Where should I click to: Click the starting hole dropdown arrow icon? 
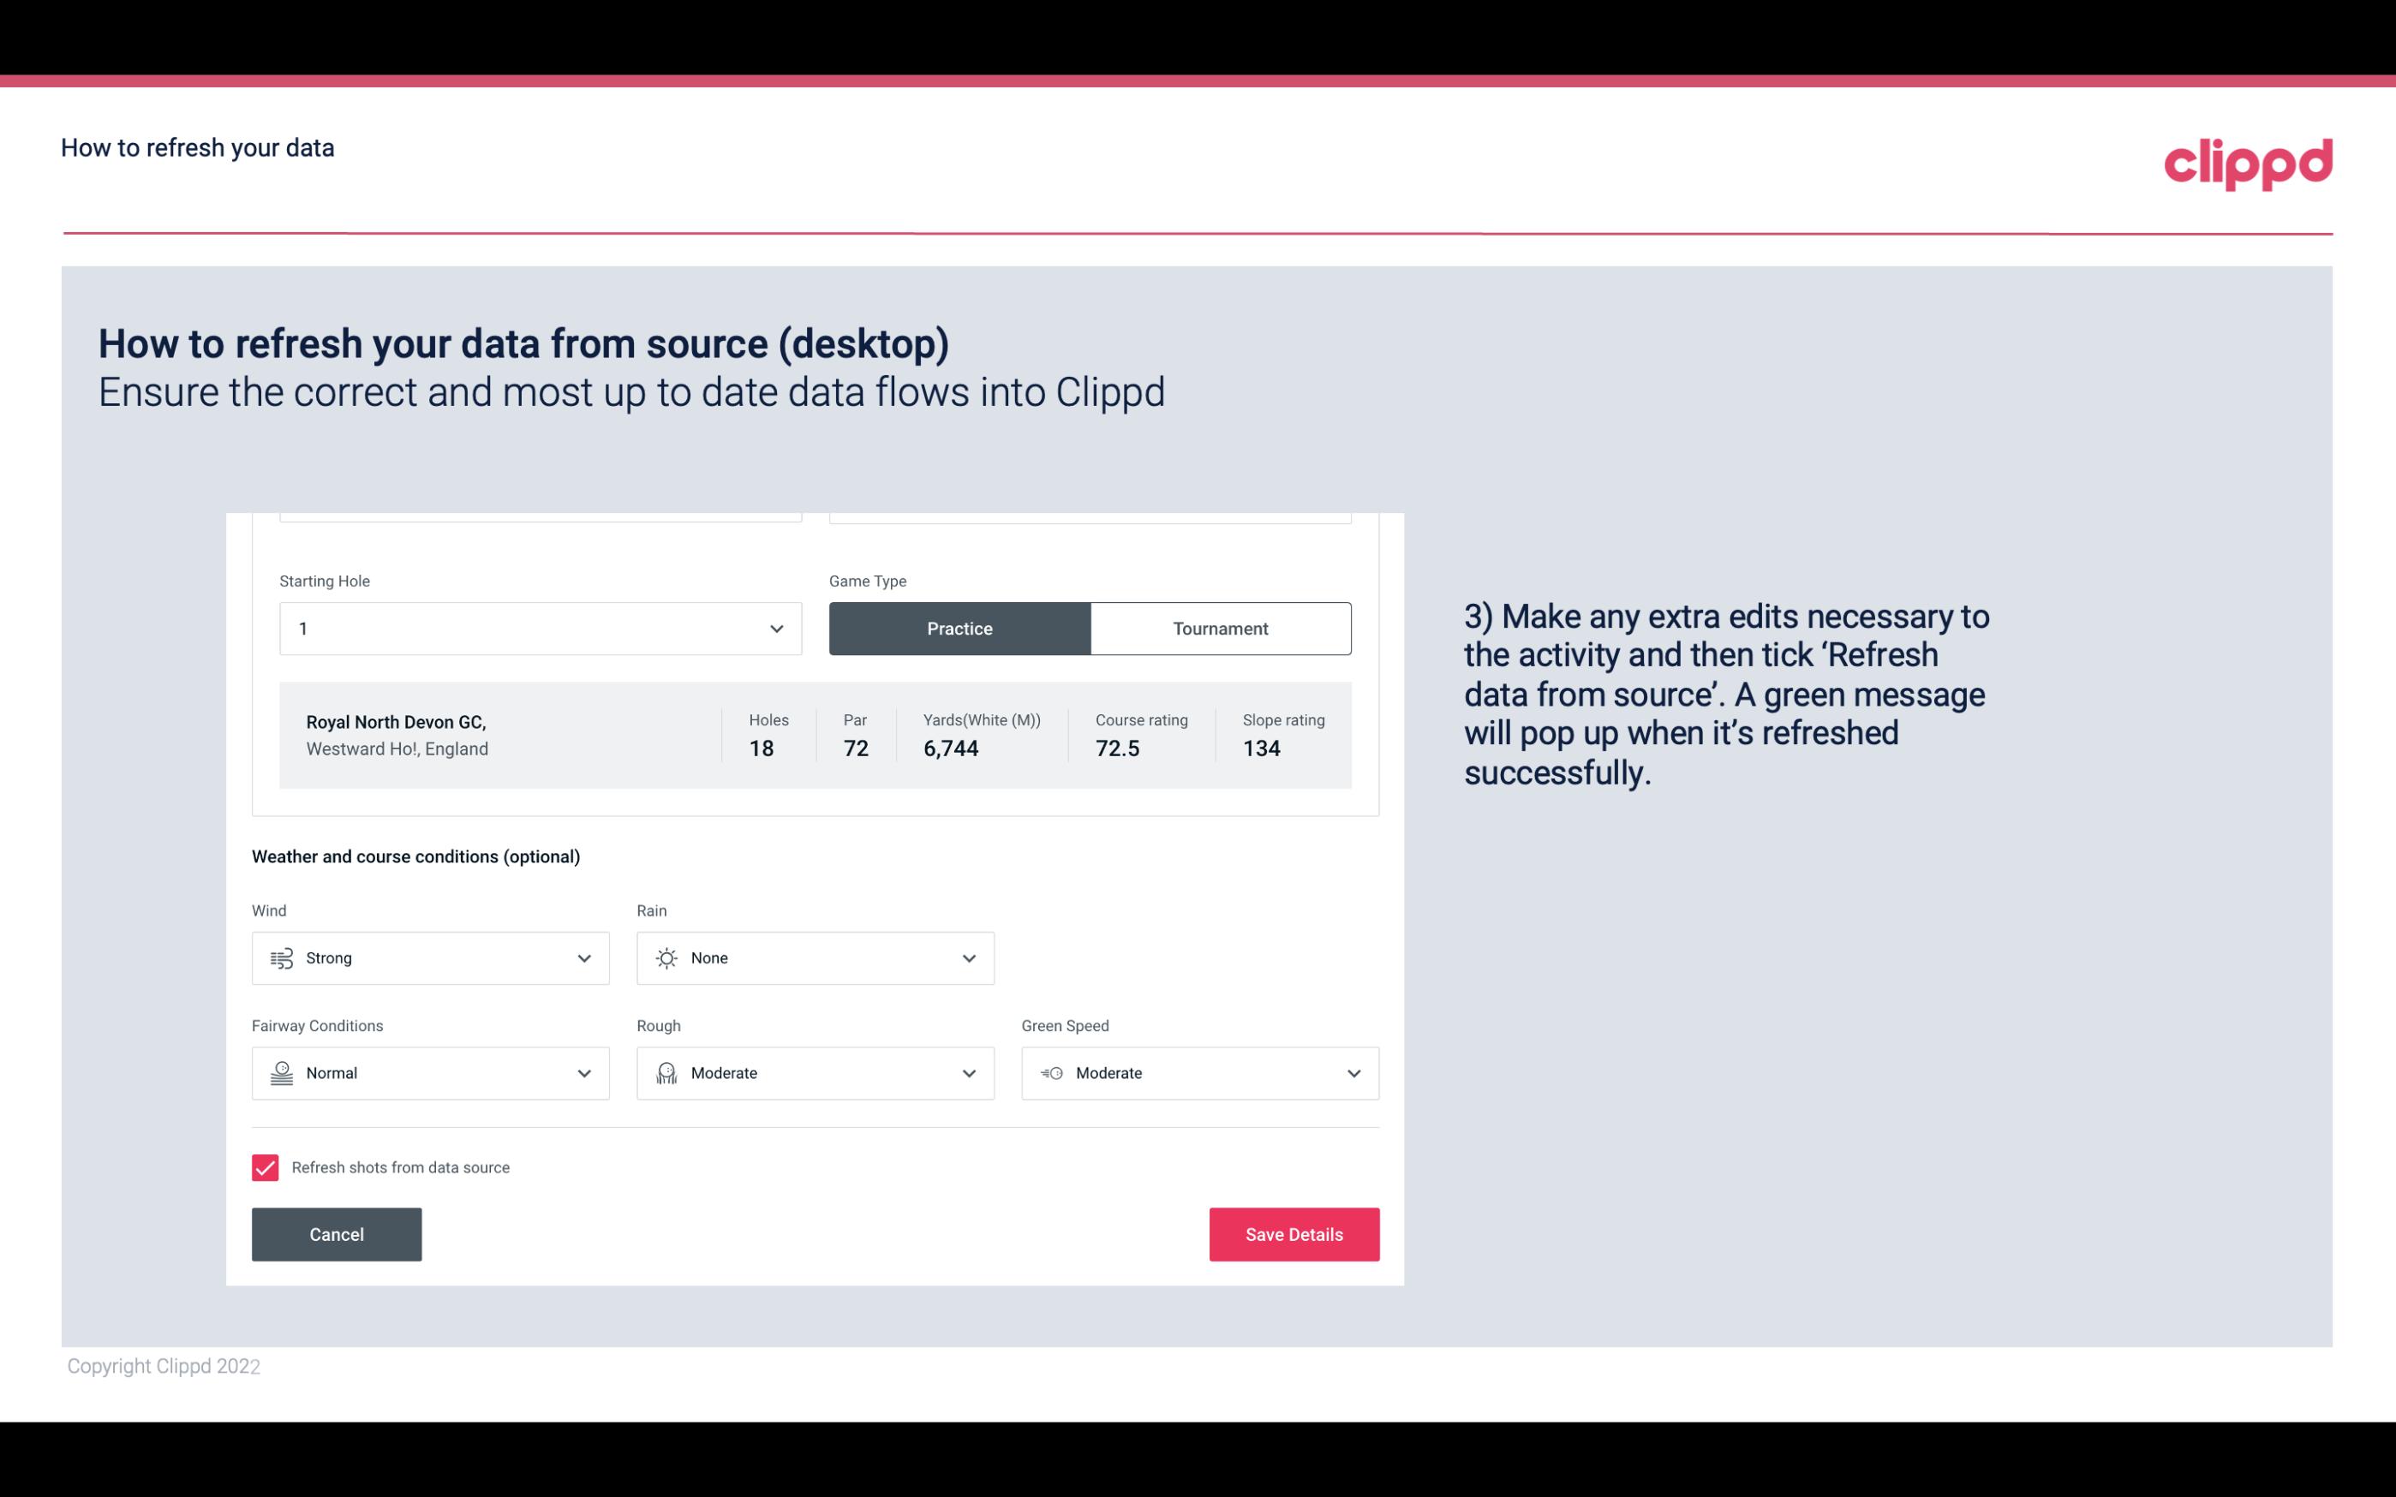click(x=774, y=628)
